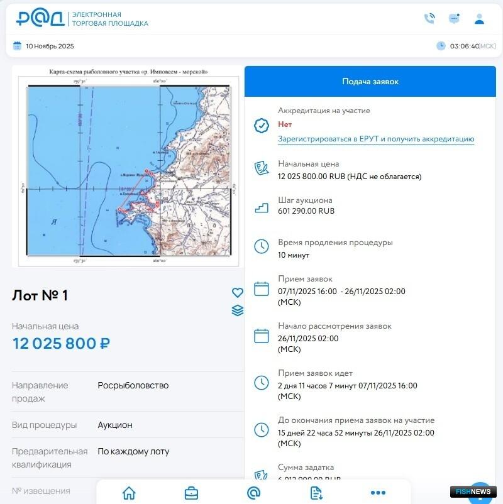
Task: Click the layers compare icon under heart
Action: 237,310
